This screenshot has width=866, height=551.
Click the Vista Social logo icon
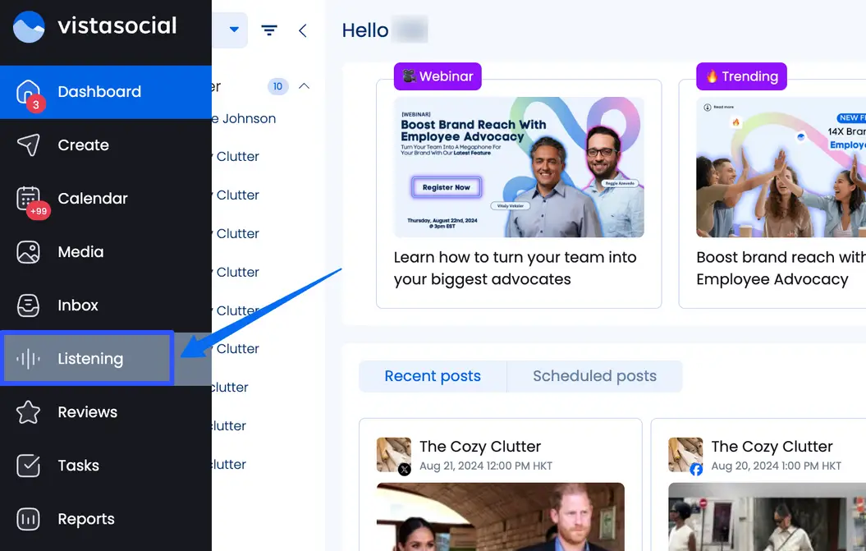pyautogui.click(x=29, y=26)
